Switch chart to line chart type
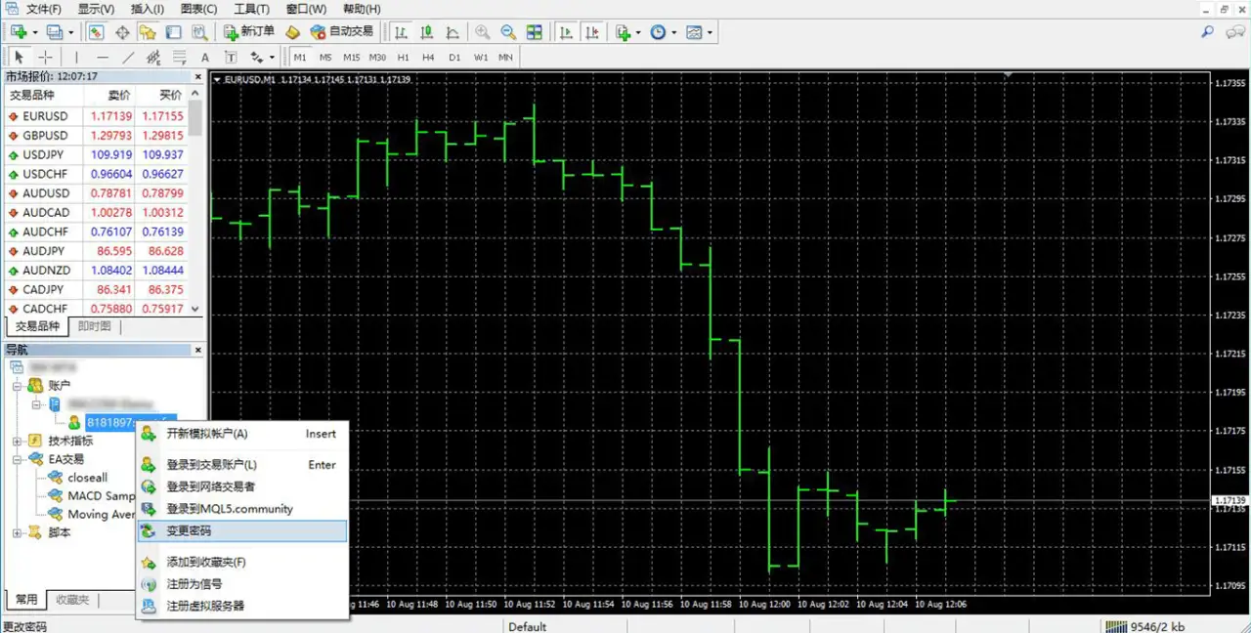The height and width of the screenshot is (633, 1251). point(451,32)
